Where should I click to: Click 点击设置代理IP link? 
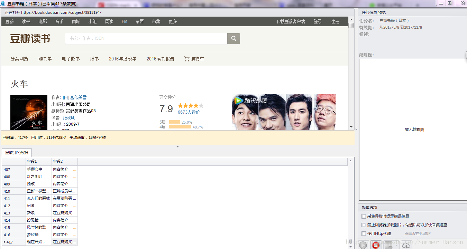(418, 234)
